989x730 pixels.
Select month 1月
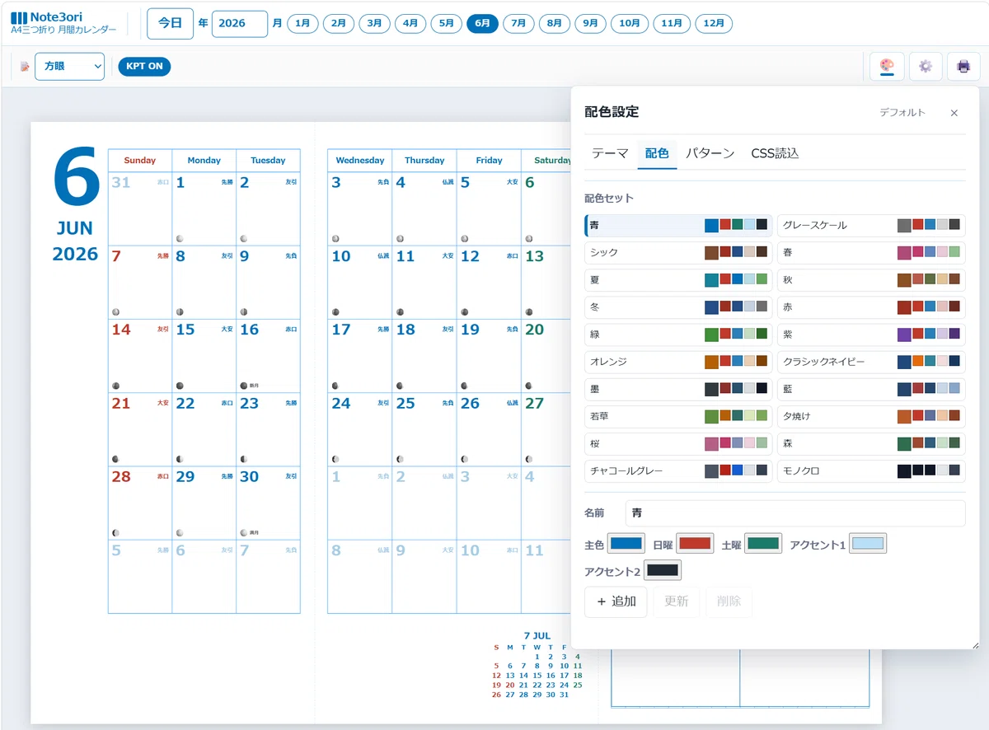(x=302, y=23)
